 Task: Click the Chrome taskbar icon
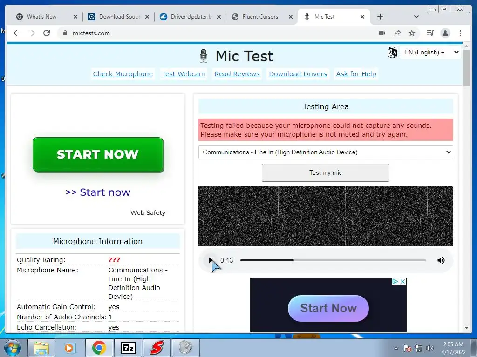tap(99, 348)
